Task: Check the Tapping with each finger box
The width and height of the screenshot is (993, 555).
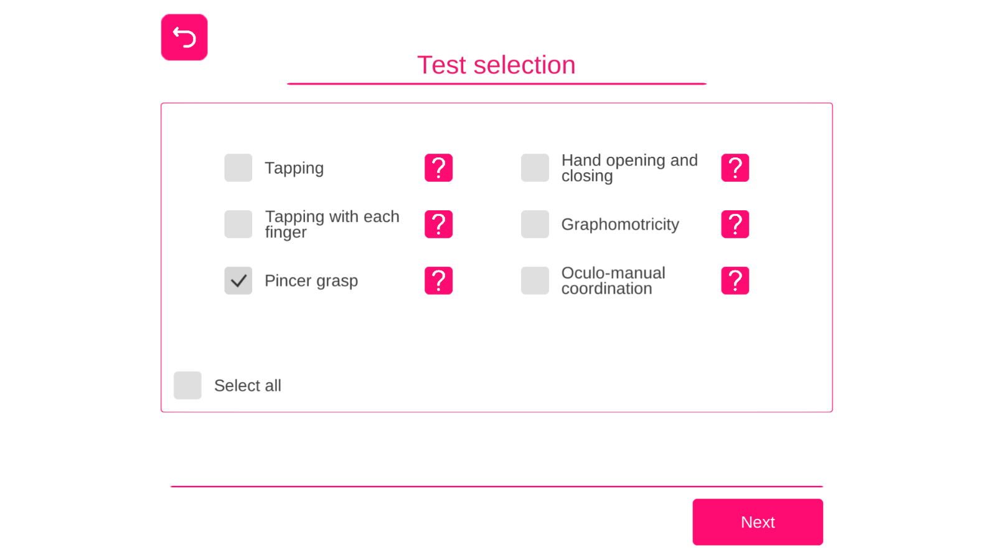Action: click(x=238, y=224)
